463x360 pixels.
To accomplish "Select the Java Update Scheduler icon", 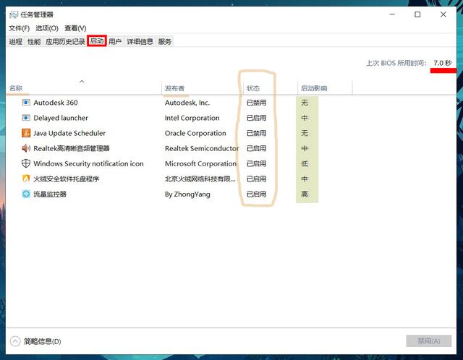I will pos(26,133).
